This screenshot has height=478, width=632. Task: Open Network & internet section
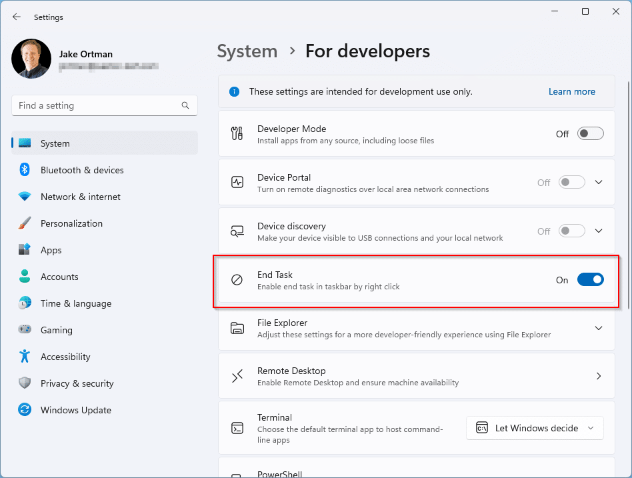pyautogui.click(x=105, y=197)
